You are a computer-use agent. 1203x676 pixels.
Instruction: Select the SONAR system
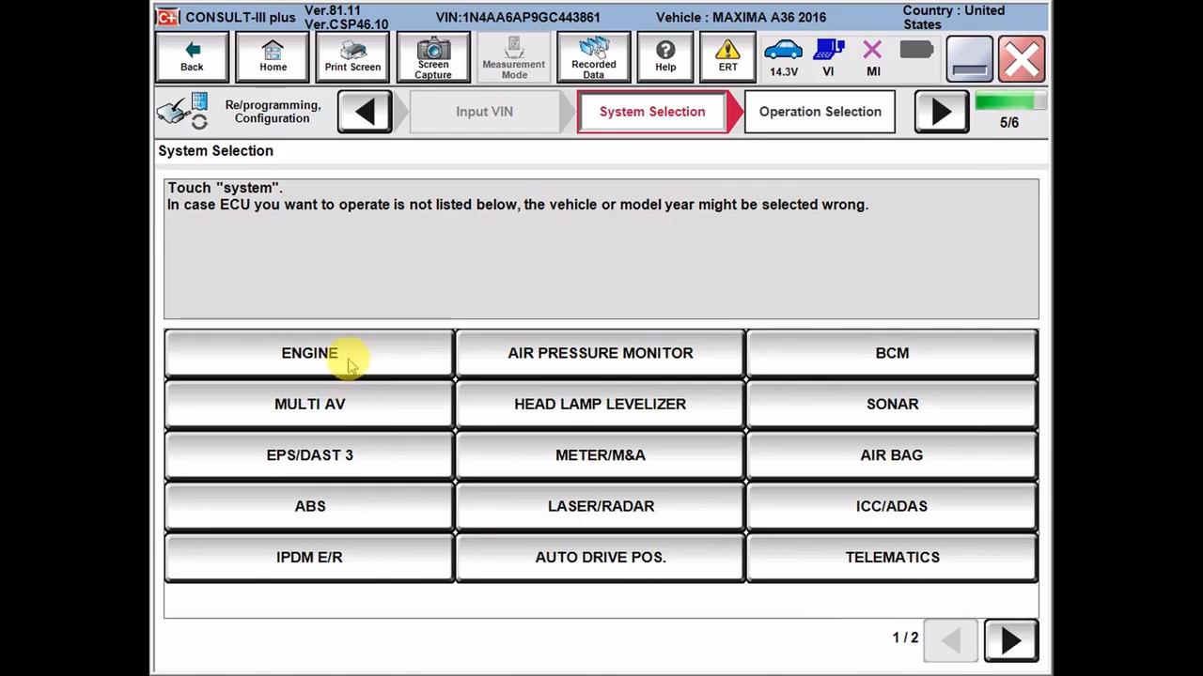click(x=892, y=405)
